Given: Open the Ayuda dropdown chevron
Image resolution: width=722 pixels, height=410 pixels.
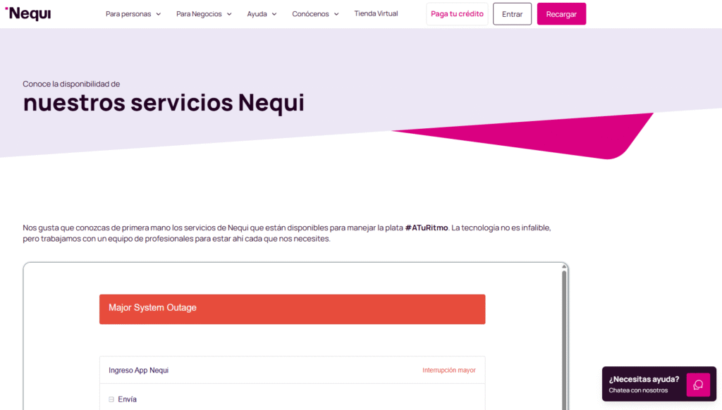Looking at the screenshot, I should pyautogui.click(x=274, y=14).
